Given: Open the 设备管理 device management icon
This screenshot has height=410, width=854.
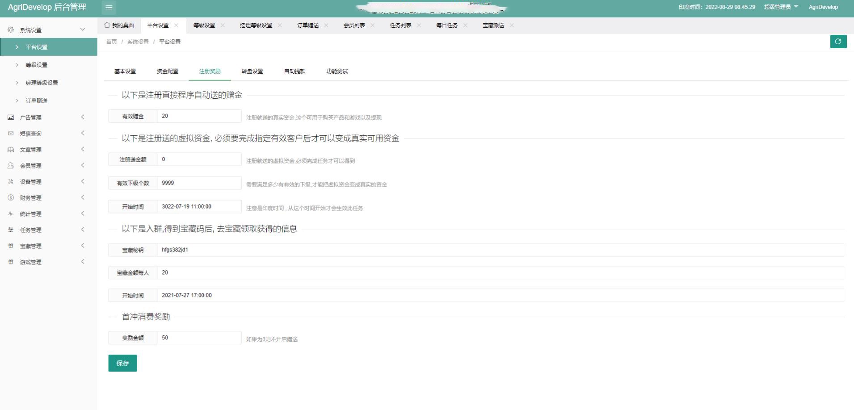Looking at the screenshot, I should point(11,181).
